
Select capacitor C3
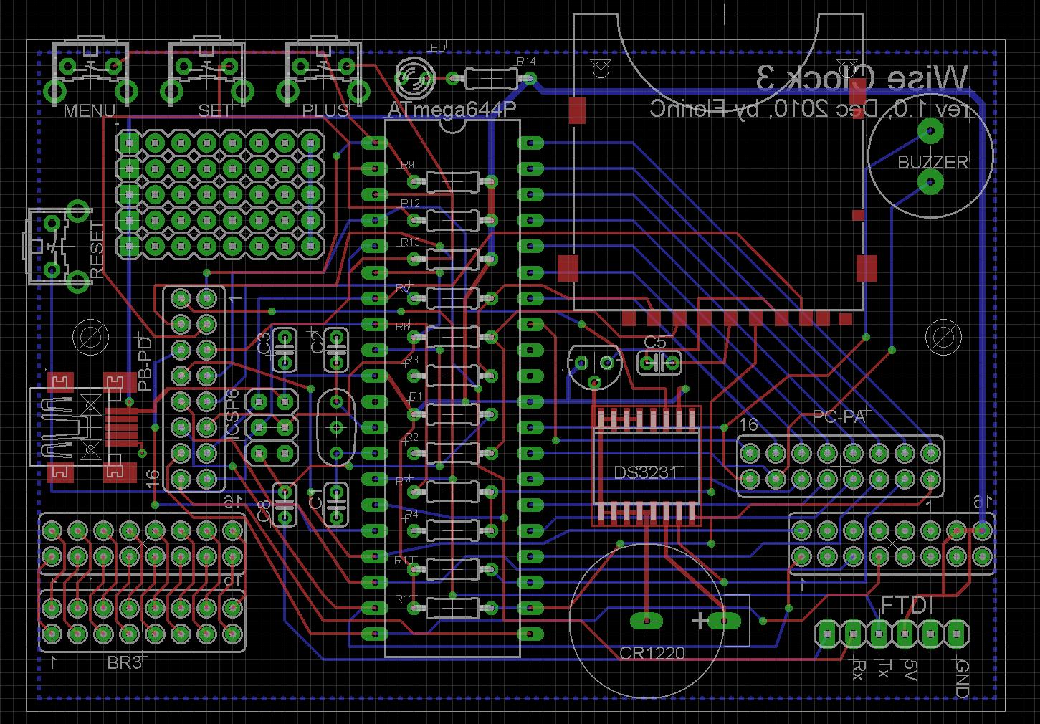(285, 350)
